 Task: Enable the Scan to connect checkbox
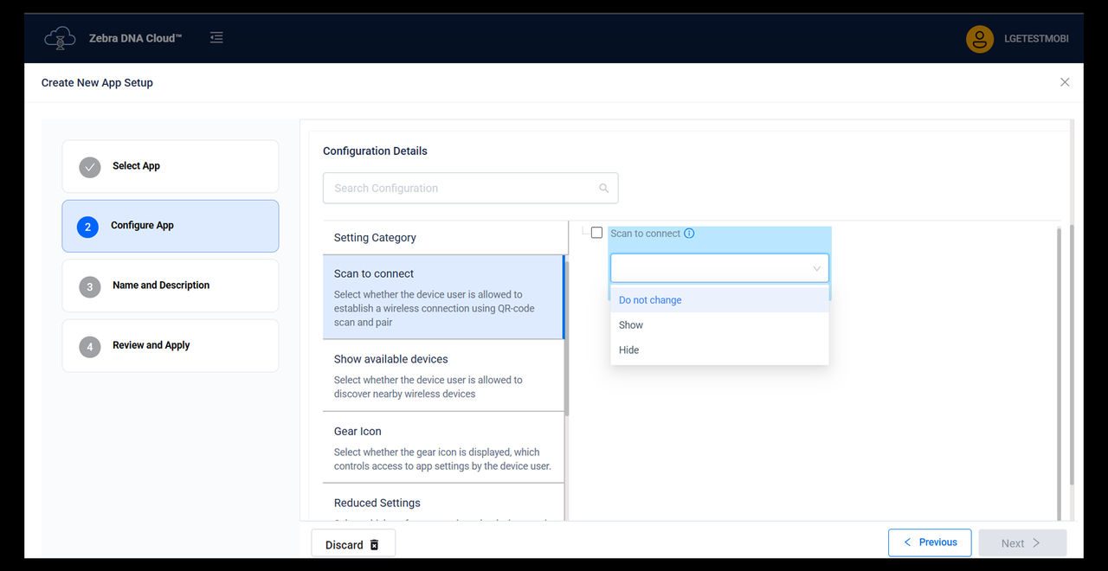coord(596,232)
